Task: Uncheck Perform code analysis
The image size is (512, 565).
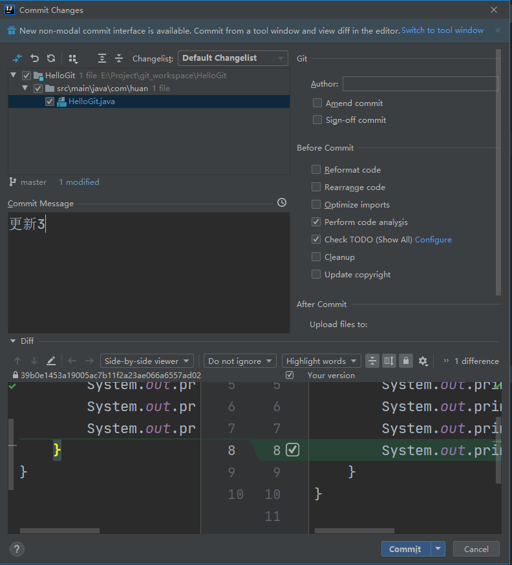Action: point(316,222)
